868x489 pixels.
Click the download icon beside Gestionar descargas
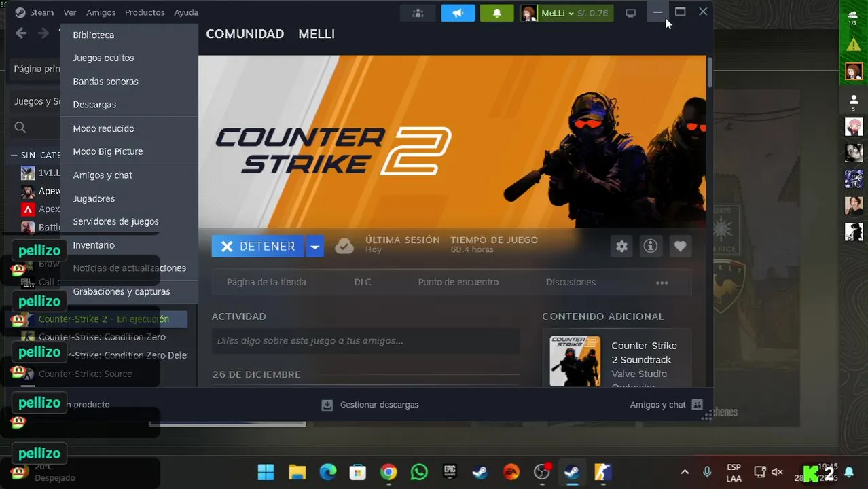point(327,405)
